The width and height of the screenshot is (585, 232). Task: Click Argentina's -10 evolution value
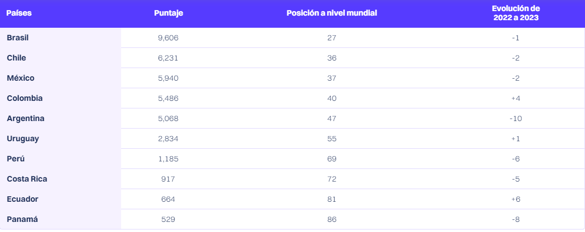515,119
